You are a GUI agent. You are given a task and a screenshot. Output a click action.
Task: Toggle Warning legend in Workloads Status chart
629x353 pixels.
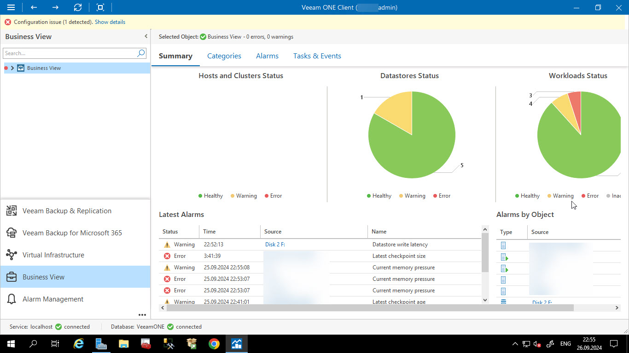click(560, 196)
